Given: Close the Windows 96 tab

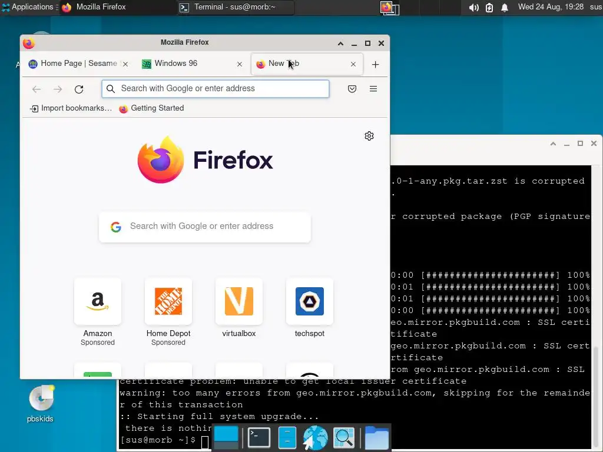Looking at the screenshot, I should pos(240,64).
